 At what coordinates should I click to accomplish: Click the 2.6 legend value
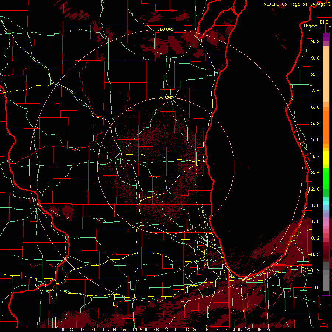315,189
